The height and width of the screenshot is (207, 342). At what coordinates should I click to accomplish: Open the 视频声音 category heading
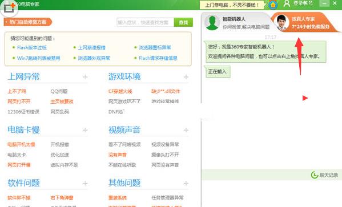124,129
